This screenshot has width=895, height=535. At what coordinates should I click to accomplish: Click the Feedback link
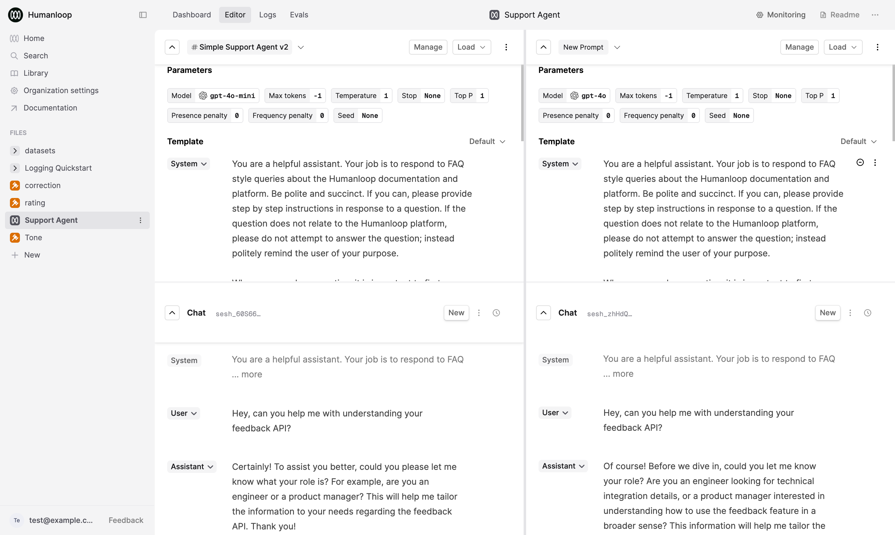[x=126, y=520]
